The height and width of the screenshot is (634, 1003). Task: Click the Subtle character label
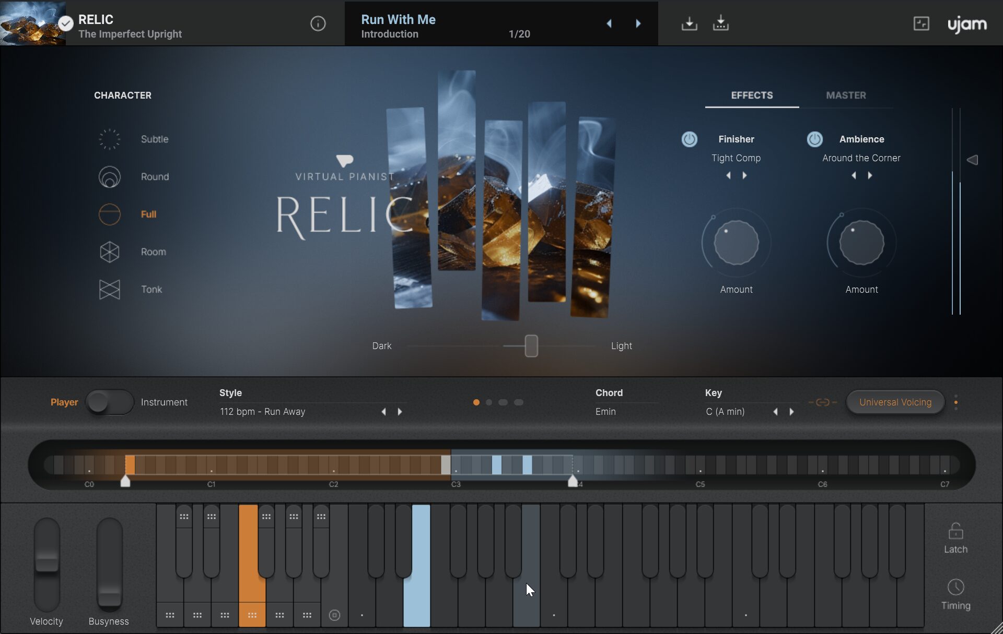155,139
